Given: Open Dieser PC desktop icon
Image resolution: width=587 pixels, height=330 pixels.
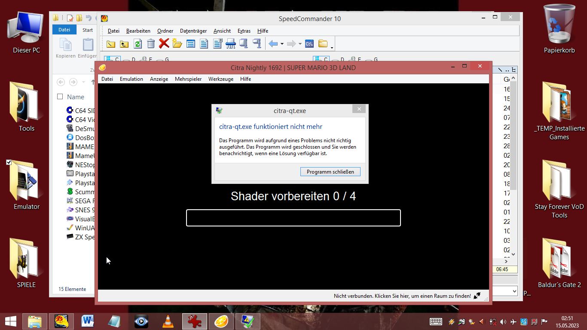Looking at the screenshot, I should [x=26, y=32].
